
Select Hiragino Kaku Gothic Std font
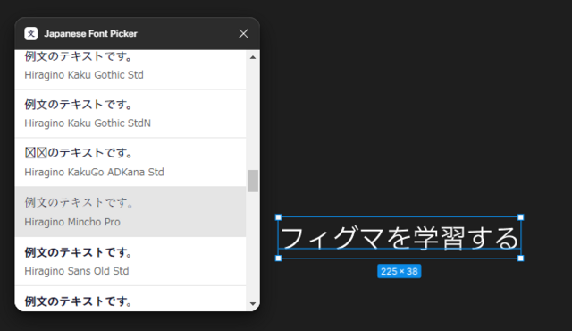point(130,70)
